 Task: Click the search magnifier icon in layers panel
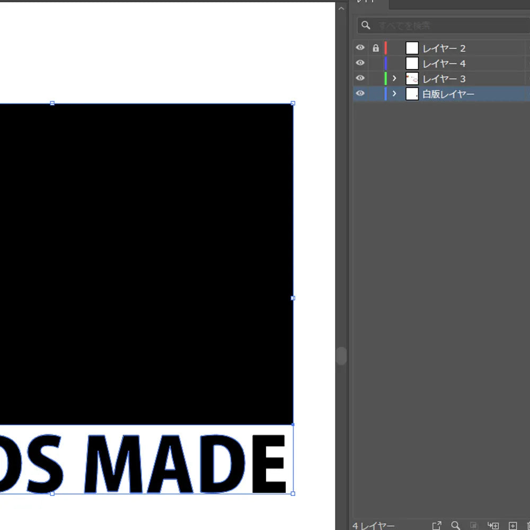pyautogui.click(x=366, y=25)
